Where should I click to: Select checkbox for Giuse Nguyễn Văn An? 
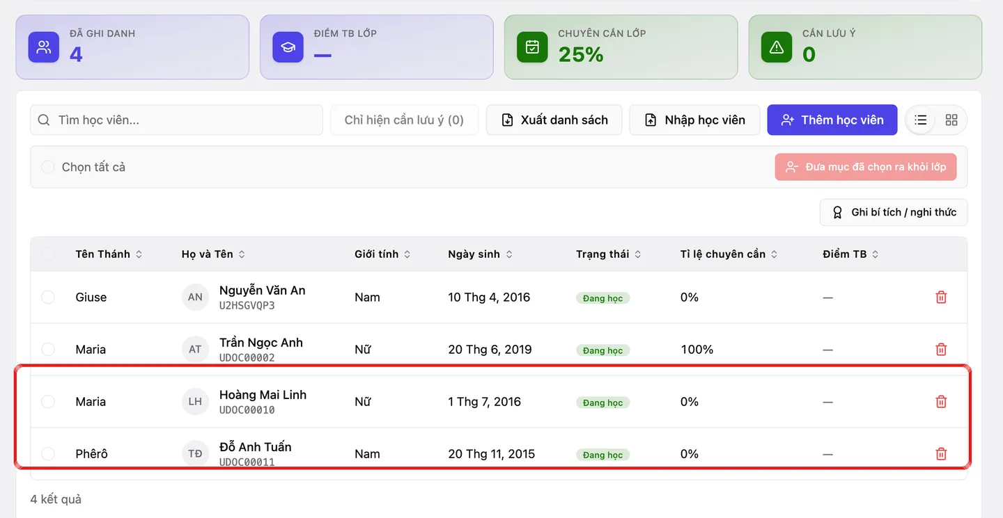pos(48,297)
